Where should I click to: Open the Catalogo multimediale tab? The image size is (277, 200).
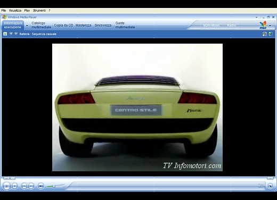point(41,25)
